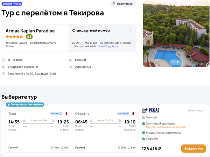
Task: Open the Ещё 30 удобств link
Action: pos(108,46)
